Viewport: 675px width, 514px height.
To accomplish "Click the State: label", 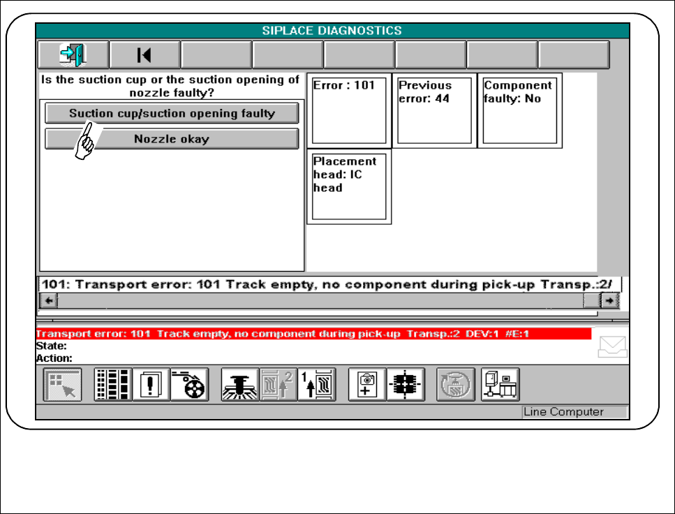I will [x=51, y=346].
